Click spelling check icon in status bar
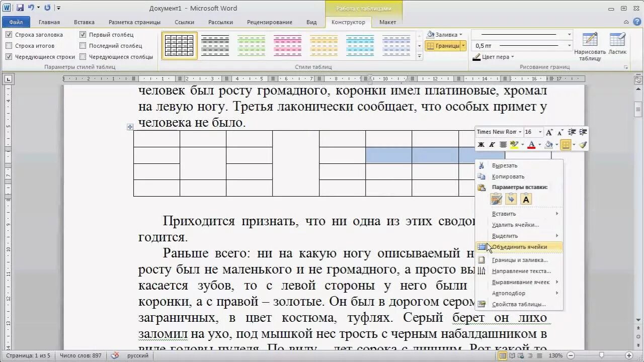The height and width of the screenshot is (362, 644). click(115, 355)
